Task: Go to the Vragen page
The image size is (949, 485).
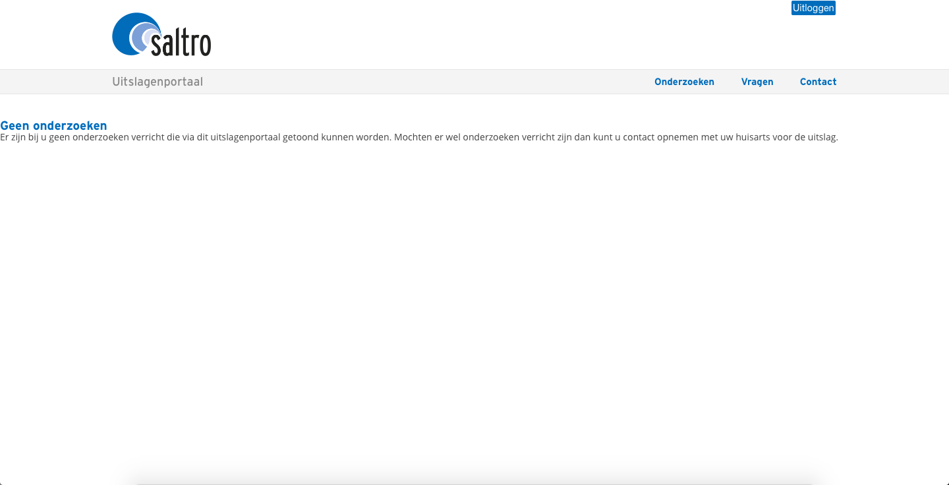Action: pyautogui.click(x=757, y=82)
